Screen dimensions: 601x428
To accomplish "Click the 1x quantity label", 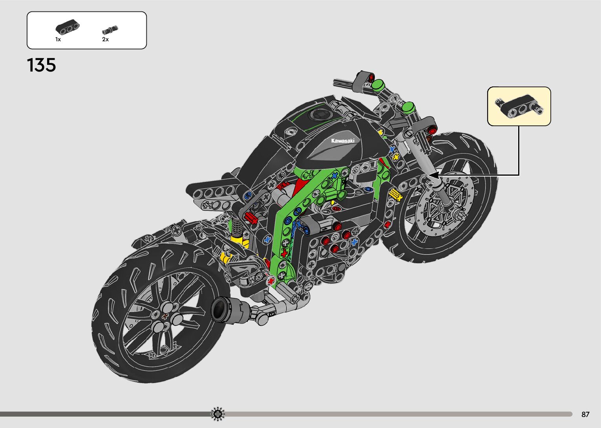I will tap(58, 39).
